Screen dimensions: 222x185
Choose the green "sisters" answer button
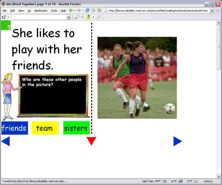click(76, 128)
